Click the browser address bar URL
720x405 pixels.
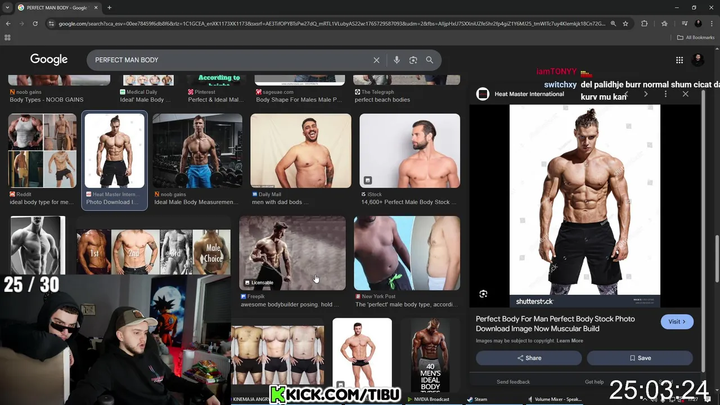tap(332, 24)
